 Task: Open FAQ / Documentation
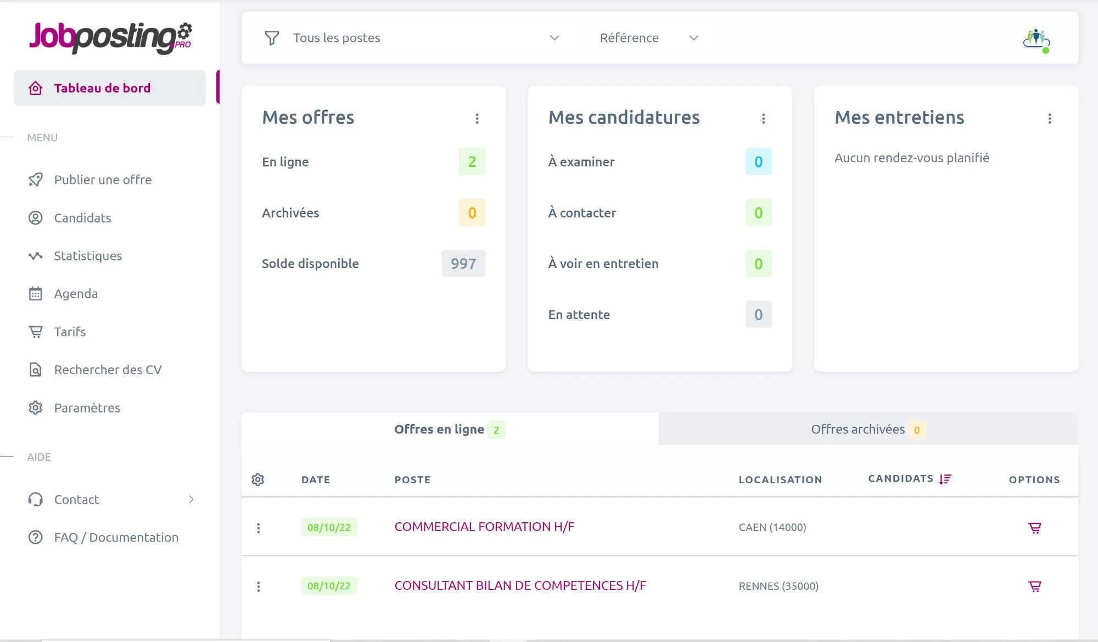pos(110,537)
